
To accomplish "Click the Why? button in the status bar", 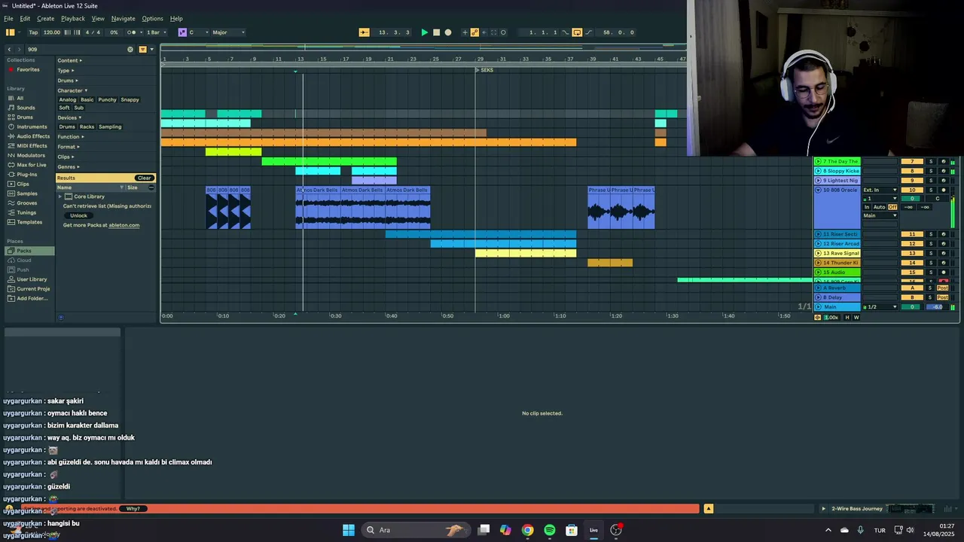I will [133, 509].
